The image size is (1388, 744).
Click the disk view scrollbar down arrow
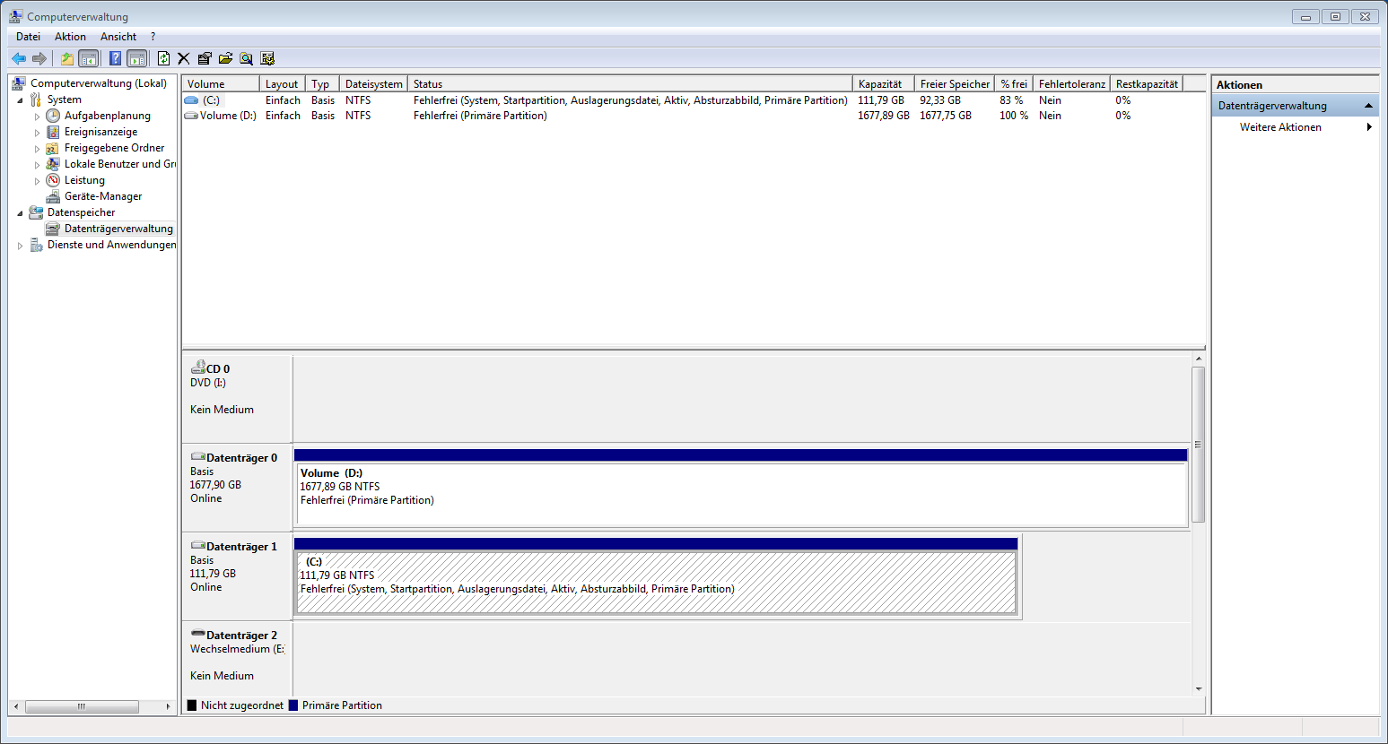point(1199,689)
